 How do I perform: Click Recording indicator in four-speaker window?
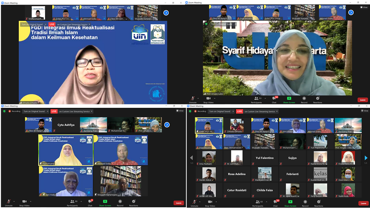(15, 111)
